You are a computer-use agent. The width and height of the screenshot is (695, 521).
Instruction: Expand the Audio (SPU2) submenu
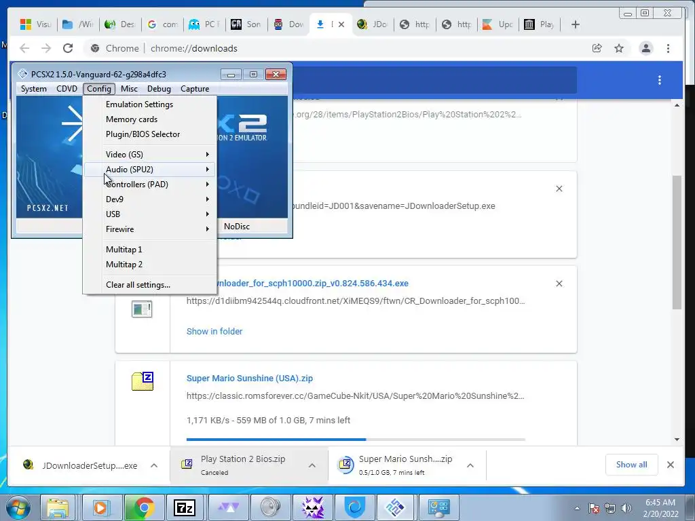[150, 169]
